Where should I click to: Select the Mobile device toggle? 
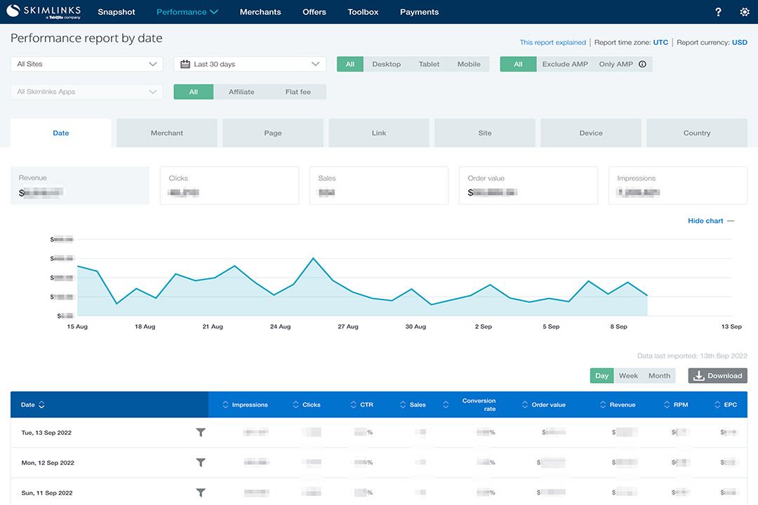point(469,64)
